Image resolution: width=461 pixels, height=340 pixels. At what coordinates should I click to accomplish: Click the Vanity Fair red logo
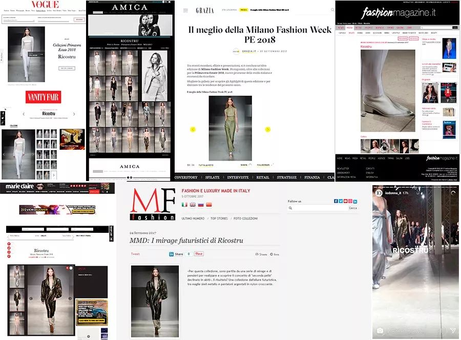43,97
